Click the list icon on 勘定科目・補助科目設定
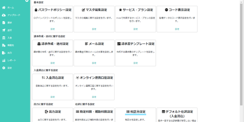Screen dimensions: 244x122 coord(77,111)
